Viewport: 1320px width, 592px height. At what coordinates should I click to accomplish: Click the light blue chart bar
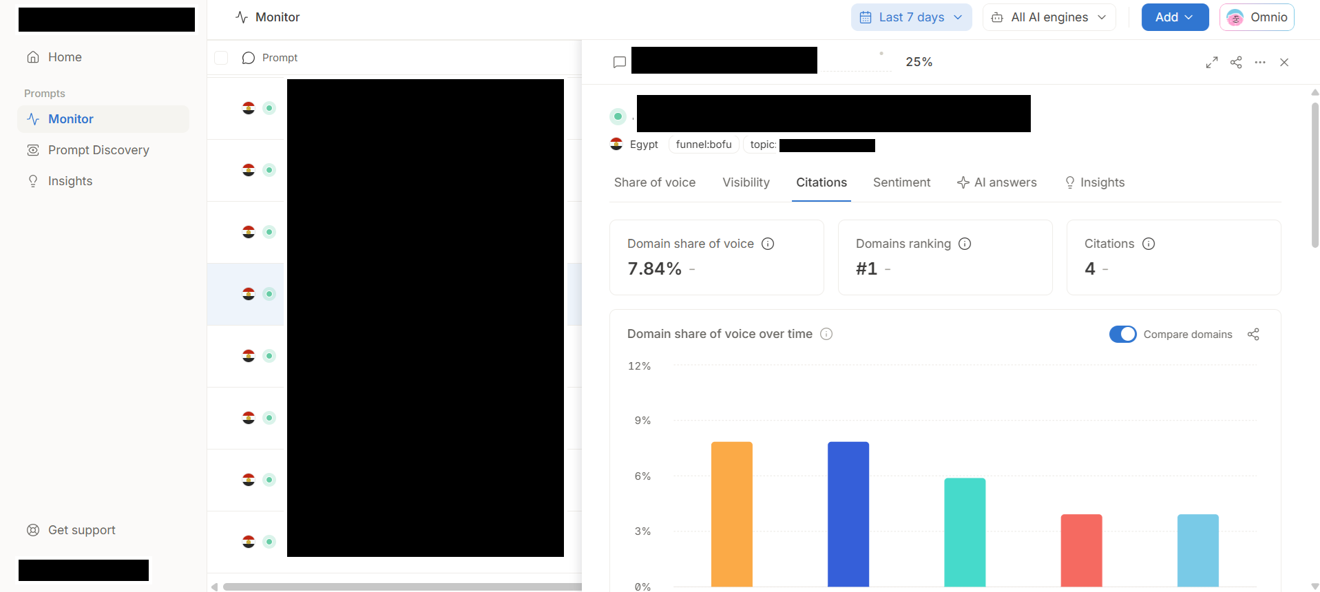[1198, 551]
